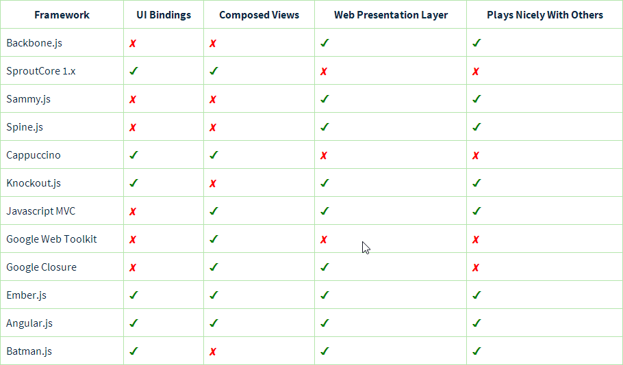This screenshot has width=623, height=365.
Task: Select the Framework column header
Action: click(x=62, y=15)
